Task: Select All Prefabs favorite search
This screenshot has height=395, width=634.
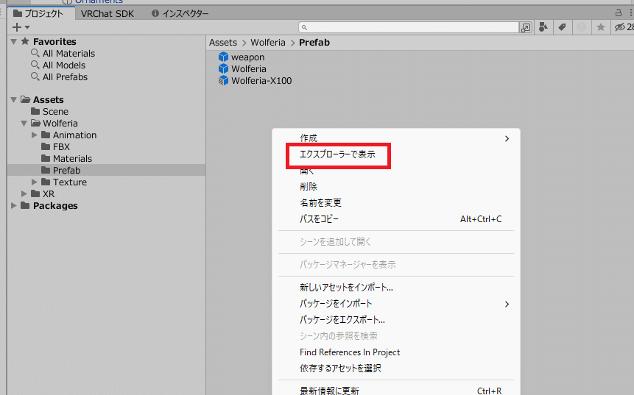Action: (65, 76)
